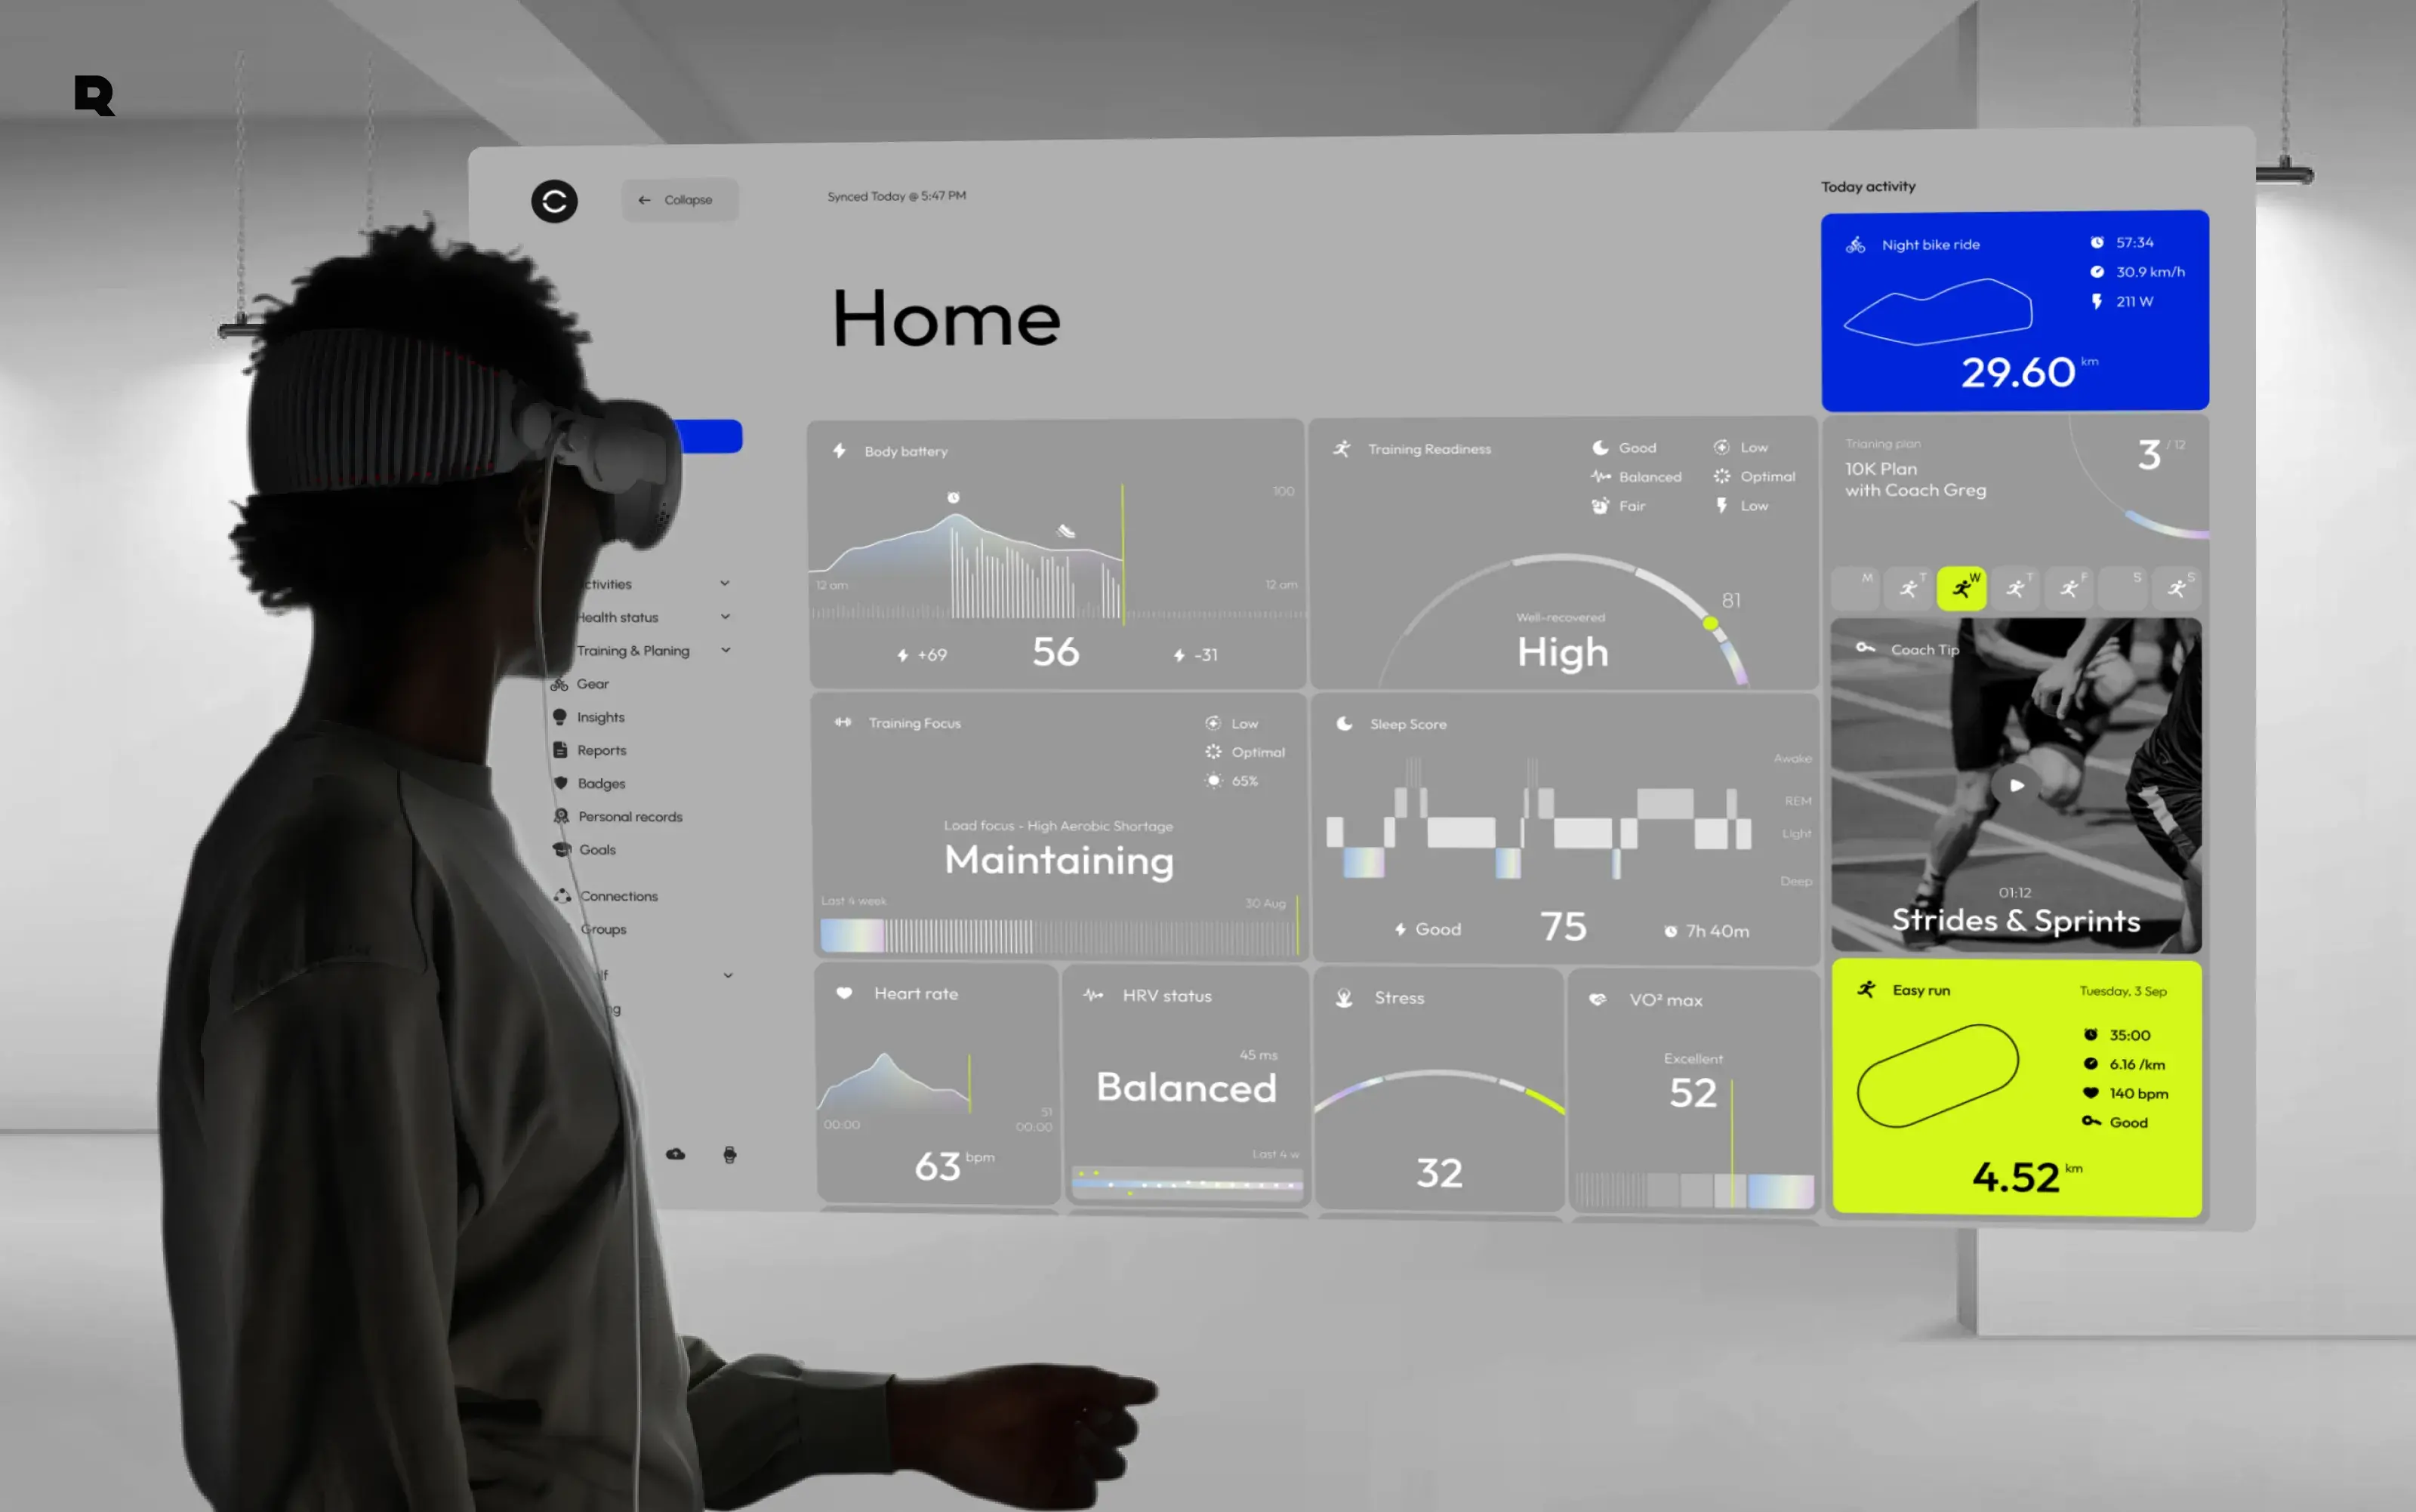Click the sync status timestamp field
This screenshot has height=1512, width=2416.
[x=895, y=193]
